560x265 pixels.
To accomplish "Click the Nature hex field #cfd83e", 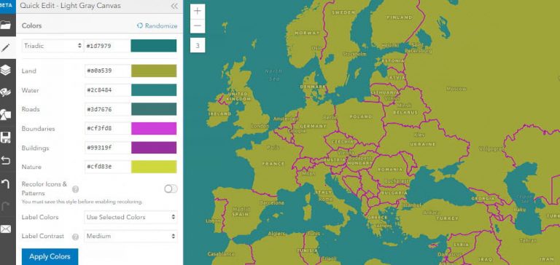I will click(107, 167).
